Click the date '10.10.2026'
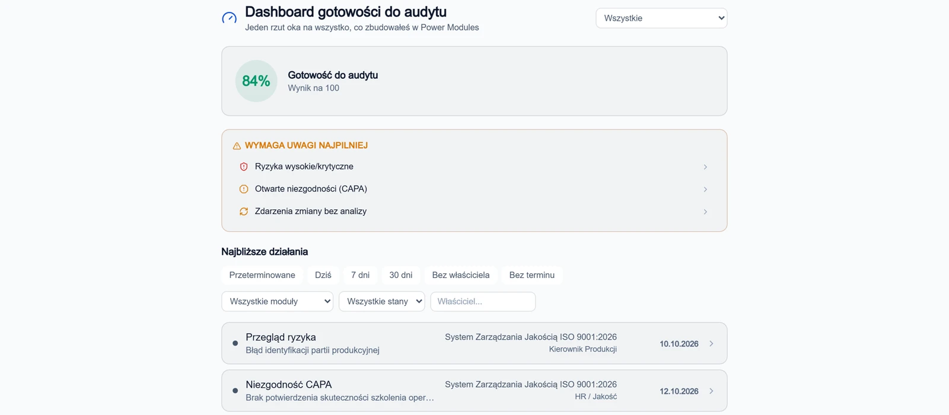Image resolution: width=949 pixels, height=415 pixels. pyautogui.click(x=679, y=344)
